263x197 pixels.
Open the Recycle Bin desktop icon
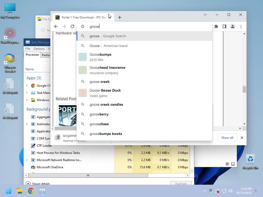pyautogui.click(x=250, y=162)
